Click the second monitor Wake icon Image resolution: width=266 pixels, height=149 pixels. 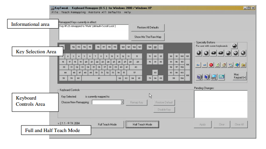pos(206,77)
